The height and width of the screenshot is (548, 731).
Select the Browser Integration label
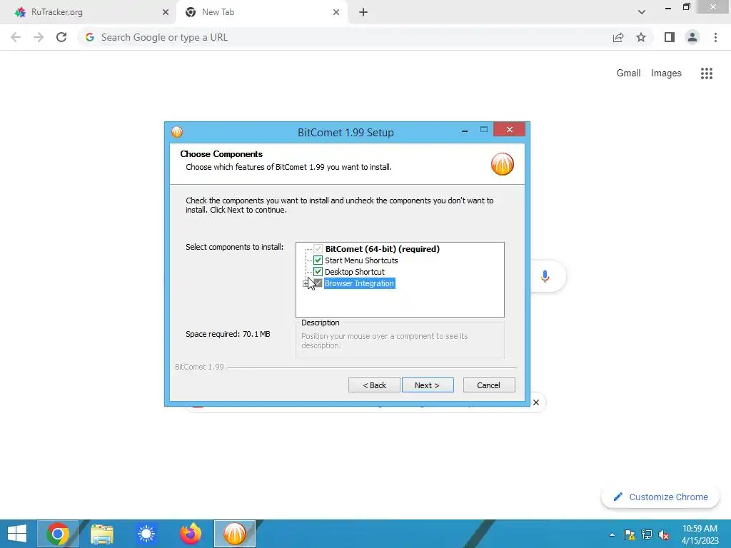tap(359, 283)
